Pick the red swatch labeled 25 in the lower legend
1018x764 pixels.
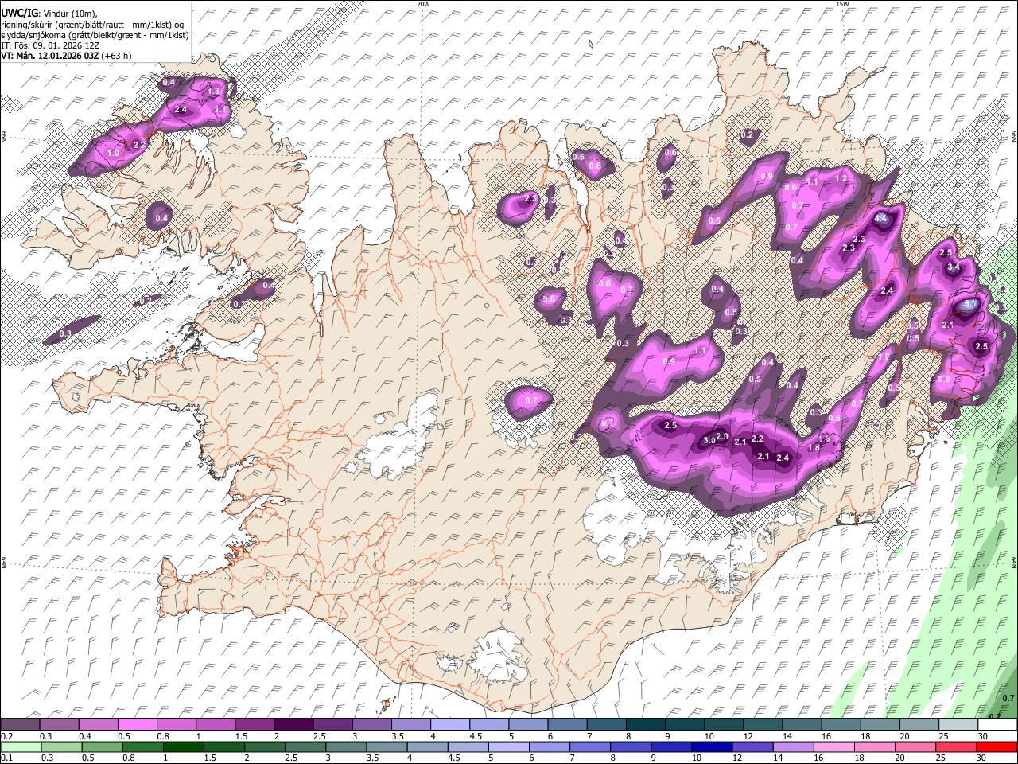coord(956,746)
